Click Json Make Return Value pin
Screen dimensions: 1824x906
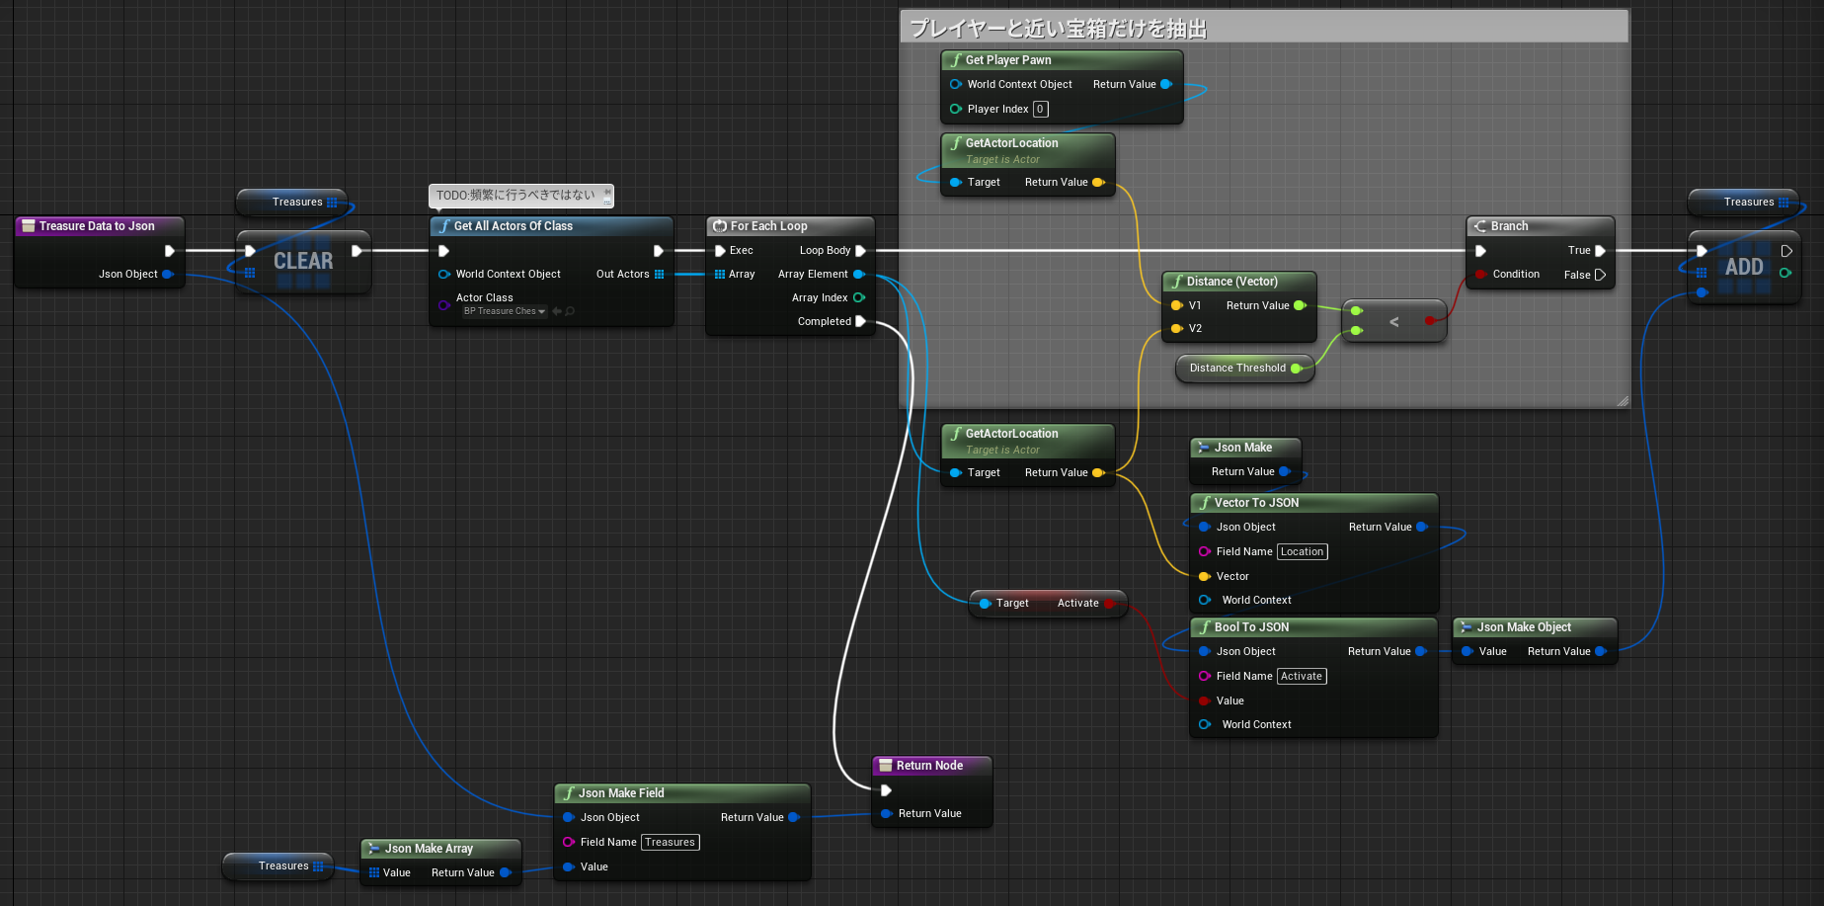(x=1285, y=471)
